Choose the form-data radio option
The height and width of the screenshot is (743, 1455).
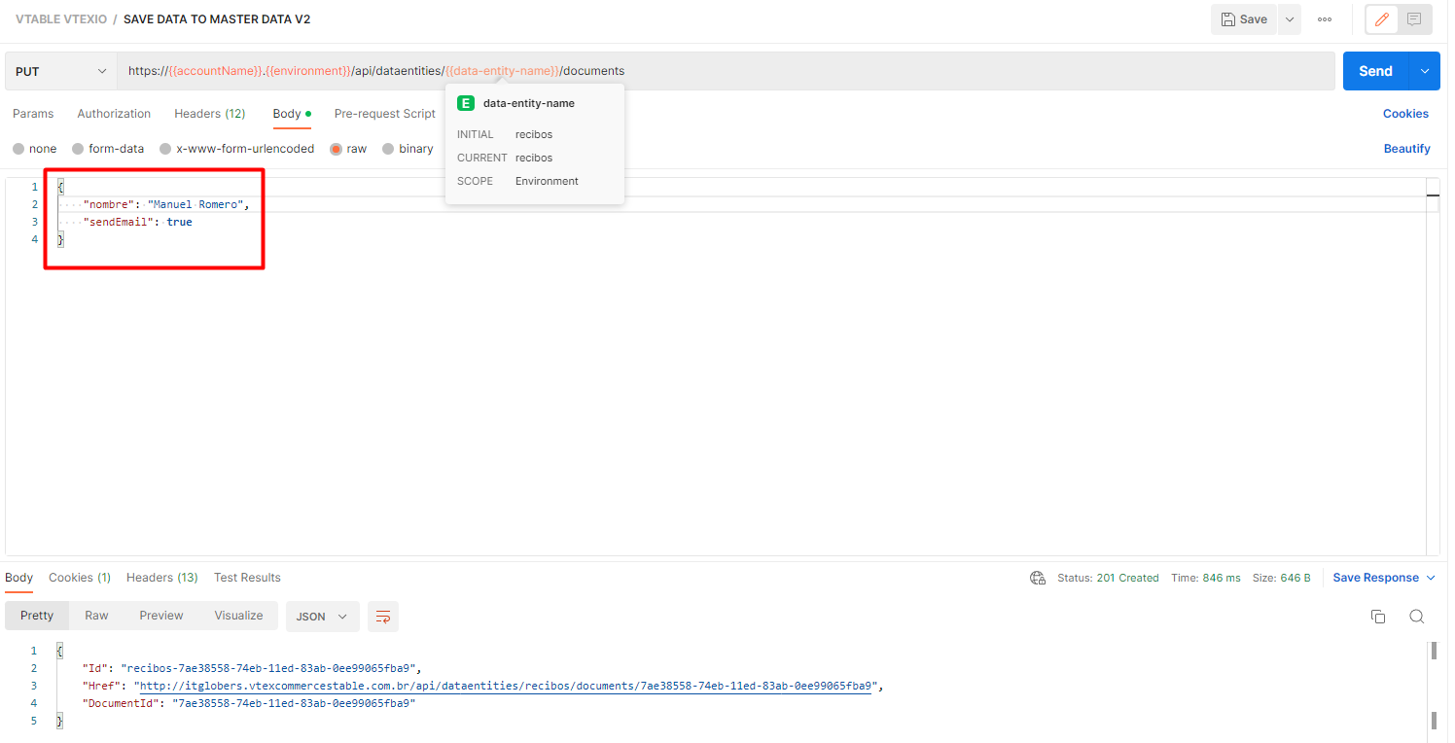point(108,149)
